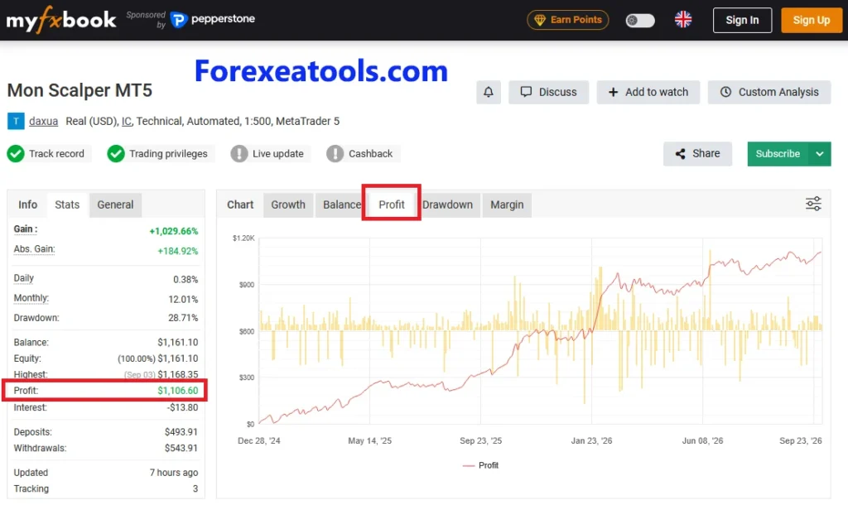Open the daxua user profile link
This screenshot has height=505, width=848.
coord(43,121)
